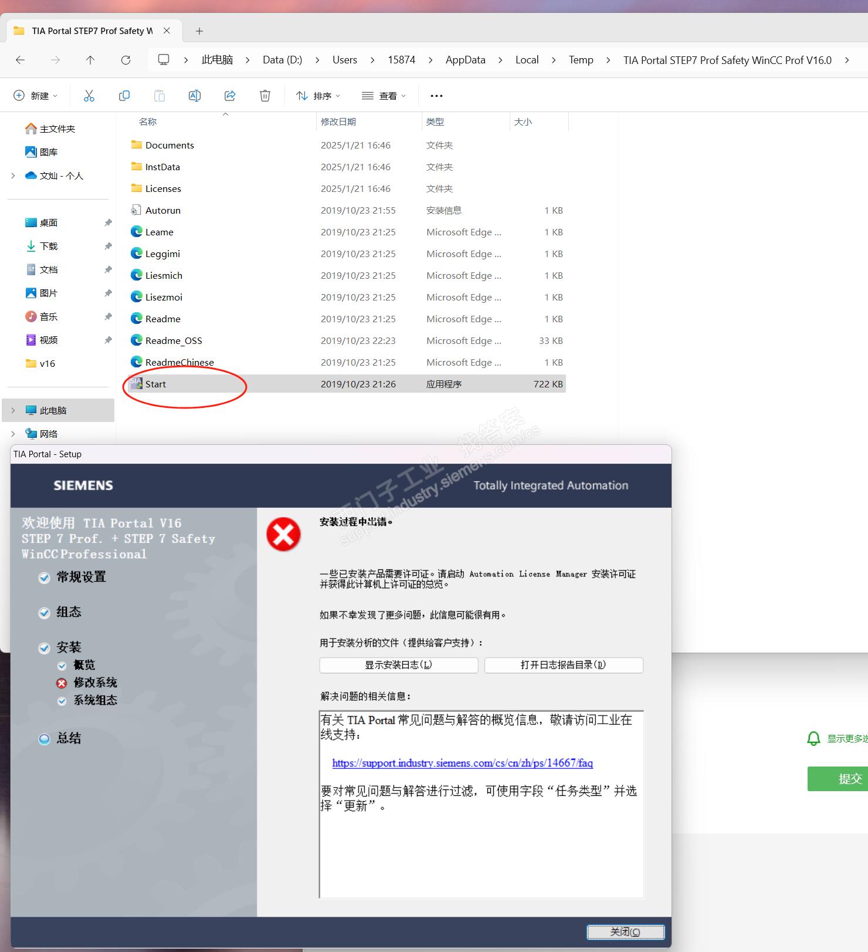
Task: Click the Delete trash icon
Action: pos(265,96)
